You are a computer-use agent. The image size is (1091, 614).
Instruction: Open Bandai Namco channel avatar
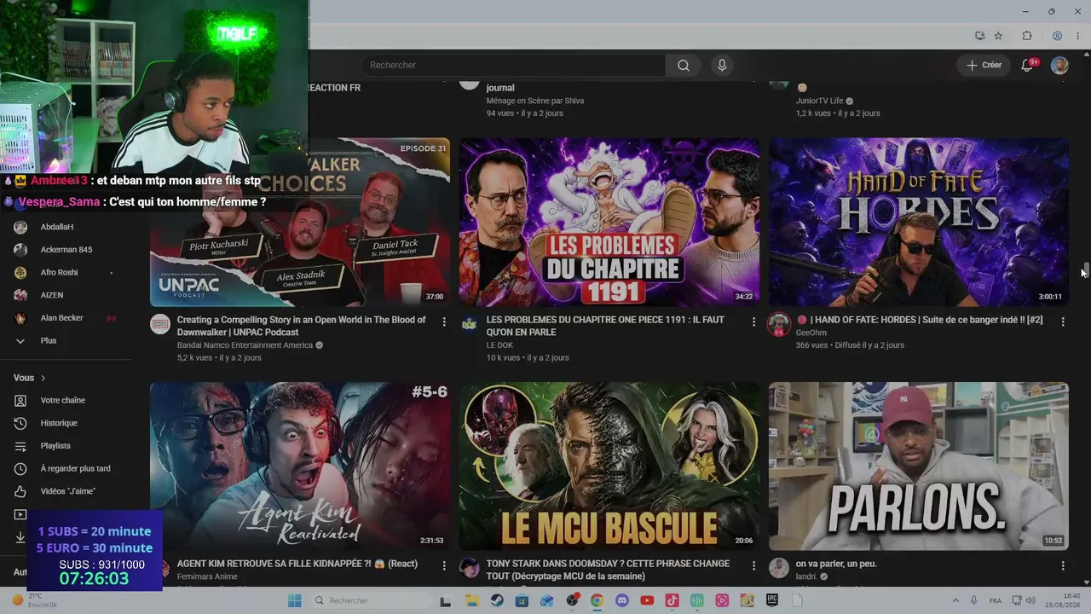pos(160,324)
